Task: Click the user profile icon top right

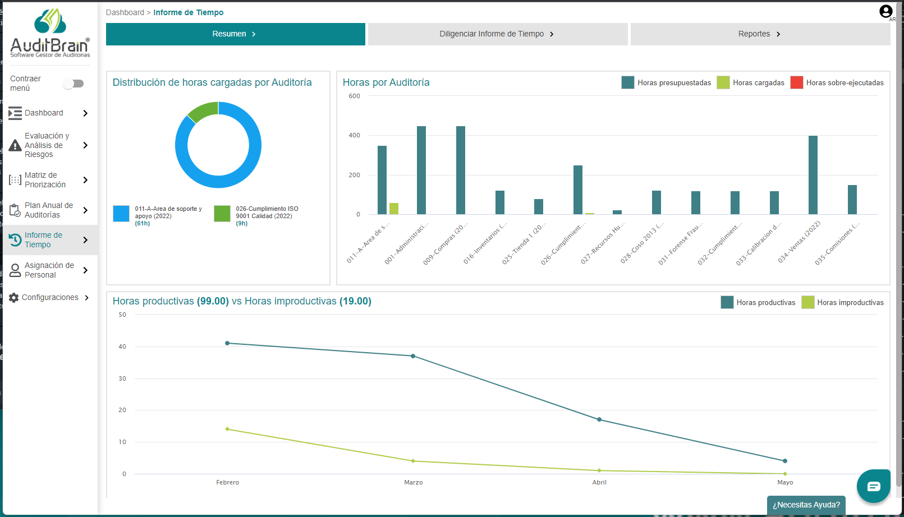Action: tap(885, 11)
